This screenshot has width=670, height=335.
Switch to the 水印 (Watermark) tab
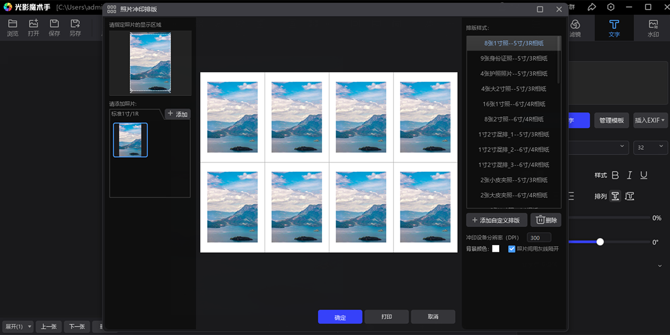coord(653,28)
